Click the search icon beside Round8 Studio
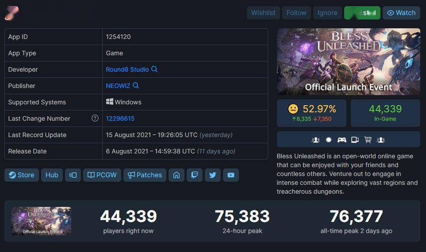Screen dimensions: 426x252 (154, 69)
